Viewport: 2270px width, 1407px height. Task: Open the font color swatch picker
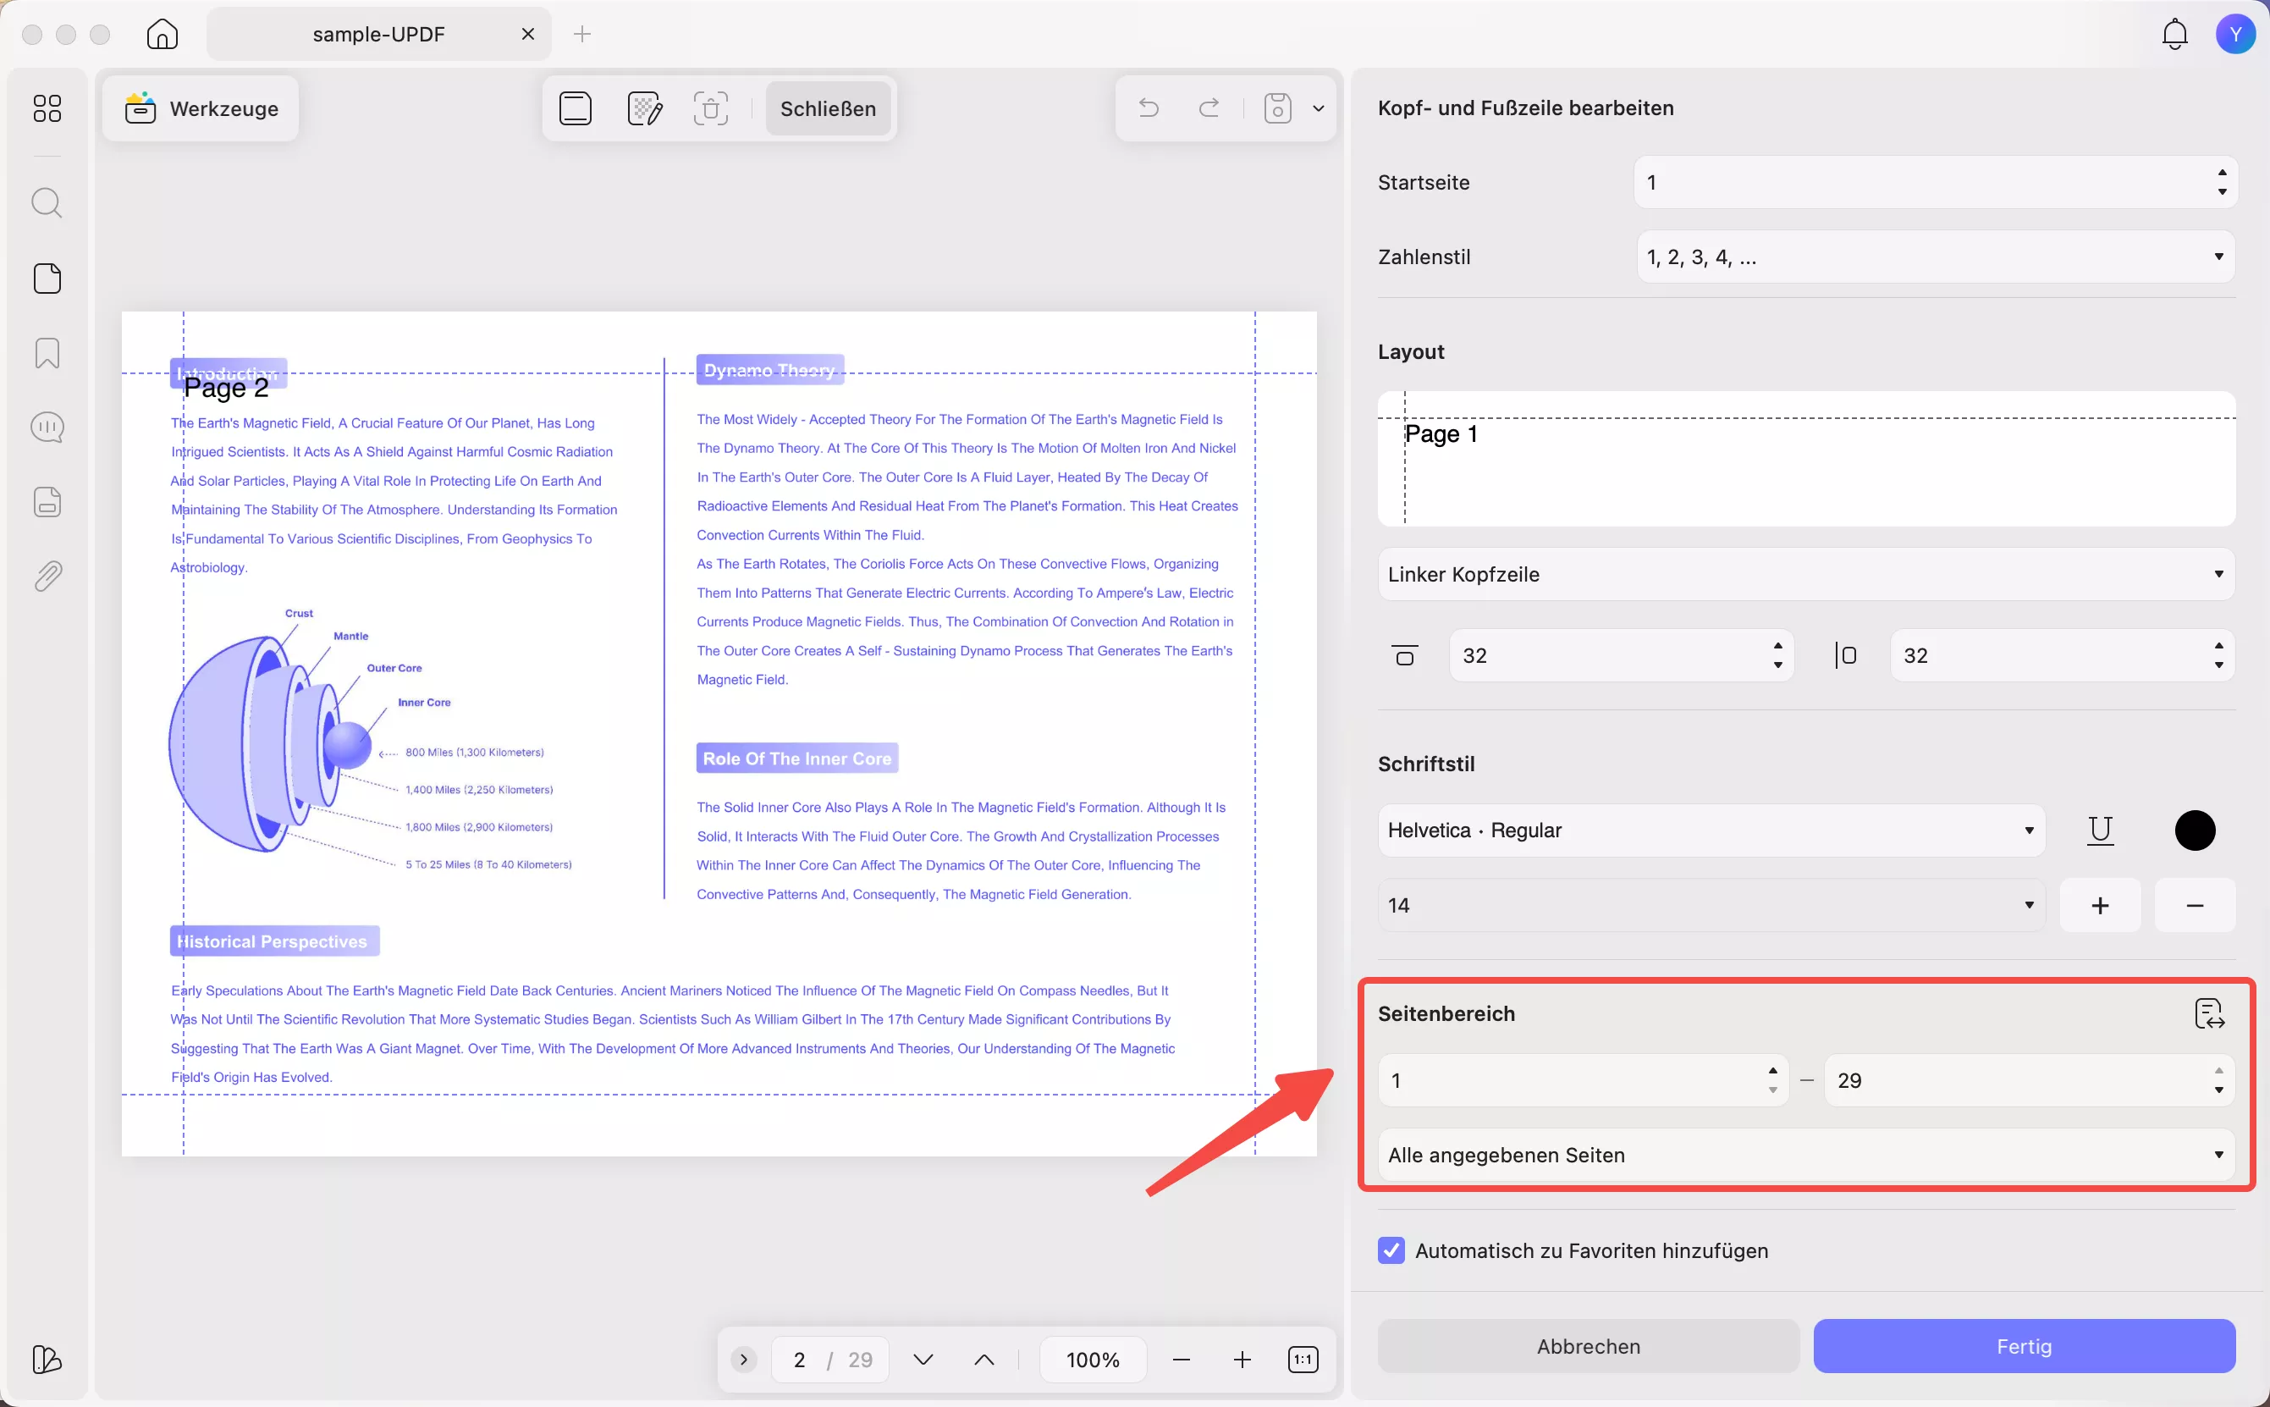point(2194,829)
